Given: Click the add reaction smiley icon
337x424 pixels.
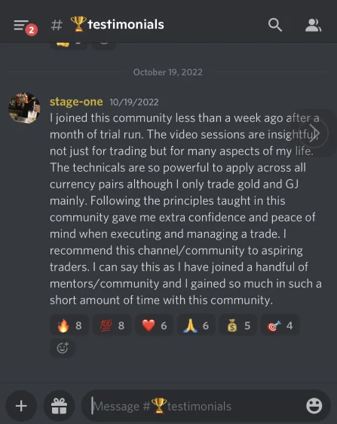Looking at the screenshot, I should [x=63, y=348].
